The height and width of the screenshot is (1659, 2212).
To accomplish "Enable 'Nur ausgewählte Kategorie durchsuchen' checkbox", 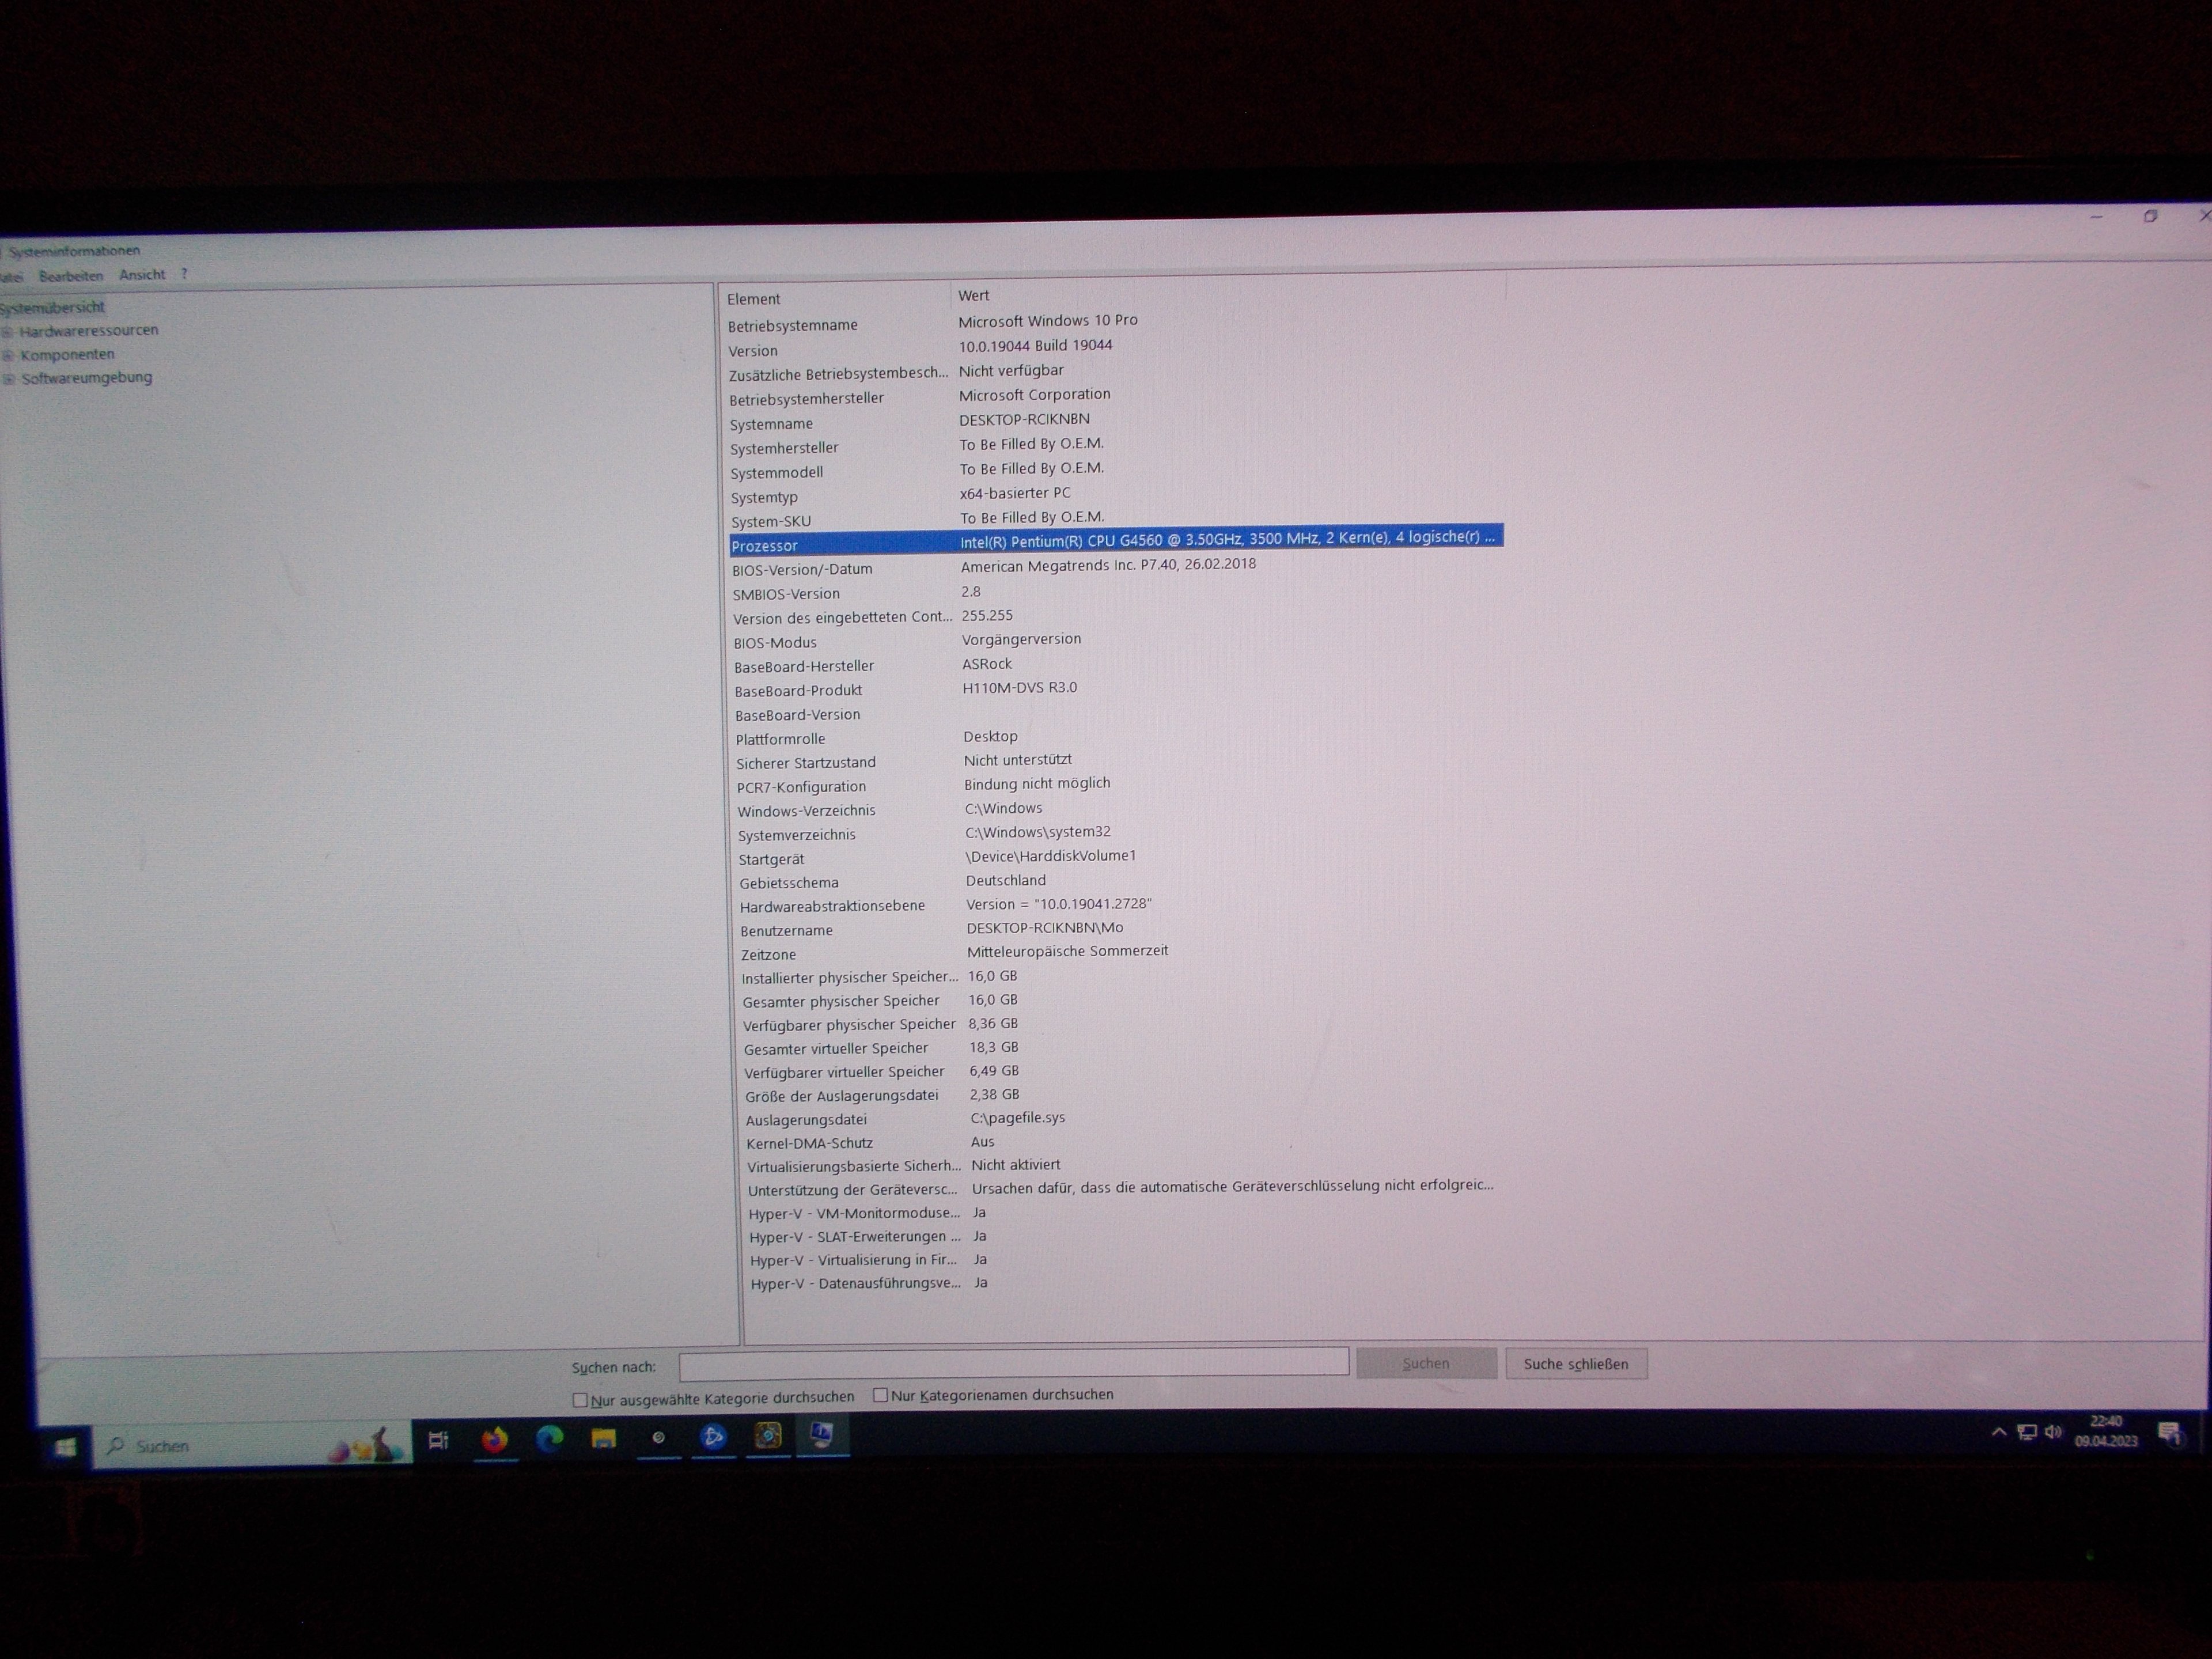I will (580, 1399).
